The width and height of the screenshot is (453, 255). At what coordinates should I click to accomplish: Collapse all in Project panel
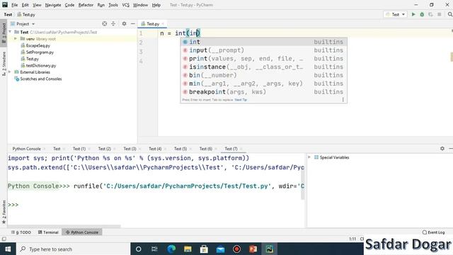point(113,23)
